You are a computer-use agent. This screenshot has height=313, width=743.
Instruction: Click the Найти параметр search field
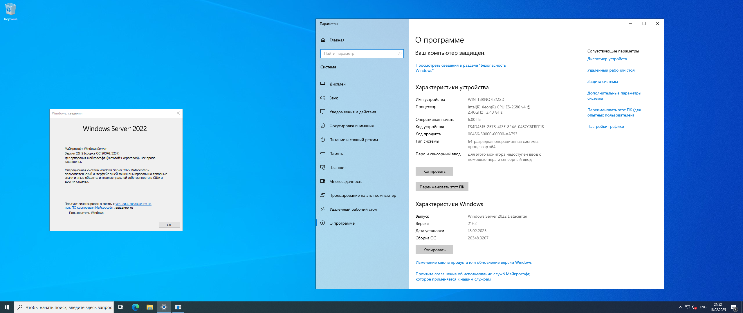[362, 54]
